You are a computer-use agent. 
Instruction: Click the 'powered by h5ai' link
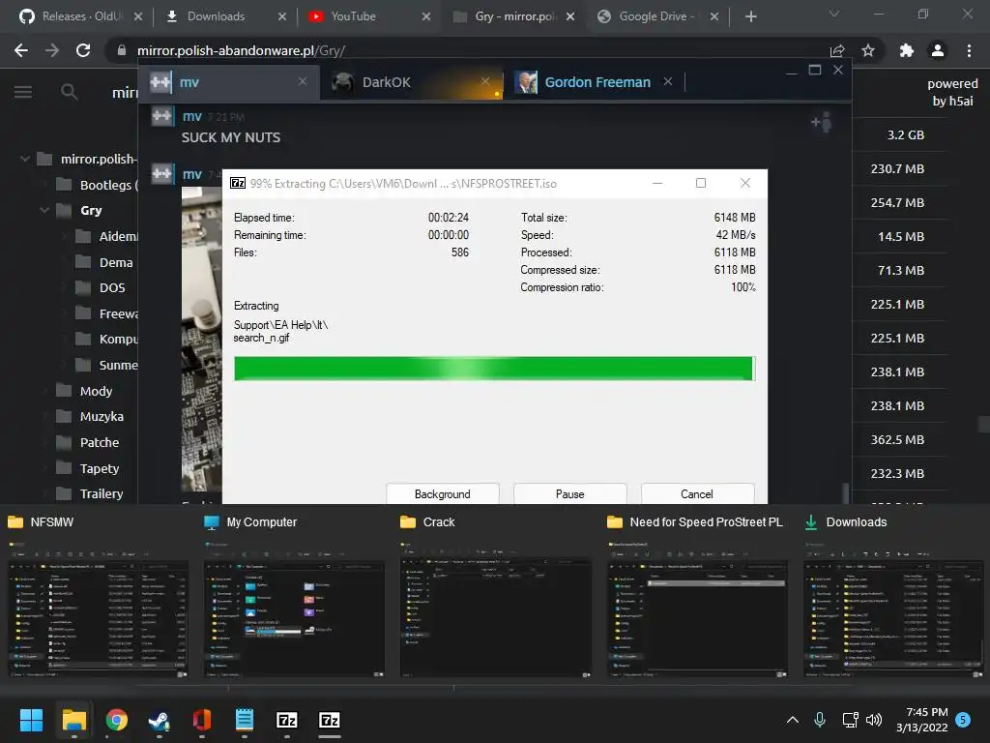click(952, 92)
